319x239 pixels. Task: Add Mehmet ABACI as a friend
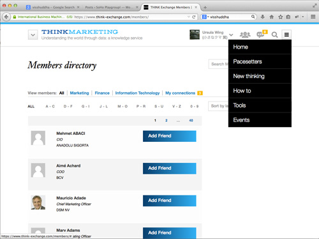(170, 136)
